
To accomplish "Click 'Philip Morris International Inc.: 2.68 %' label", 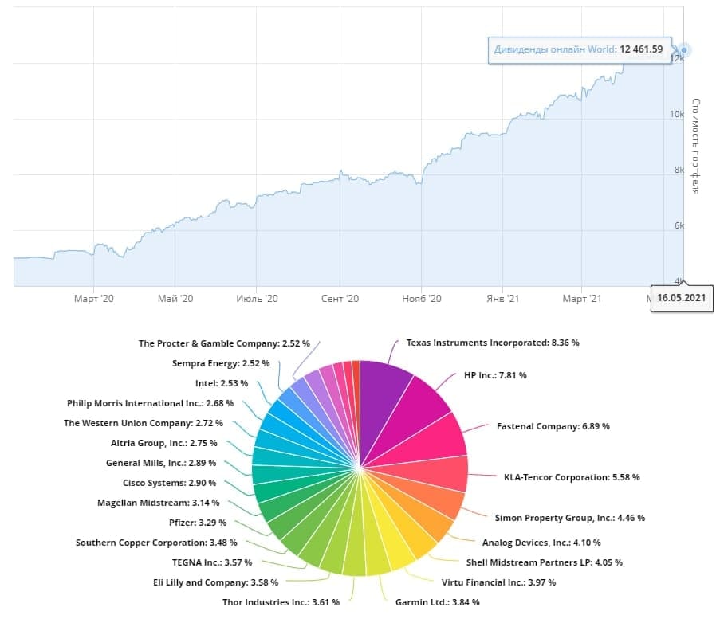I will coord(150,403).
